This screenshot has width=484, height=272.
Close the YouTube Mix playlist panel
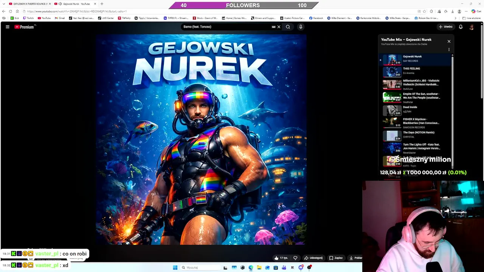coord(449,41)
